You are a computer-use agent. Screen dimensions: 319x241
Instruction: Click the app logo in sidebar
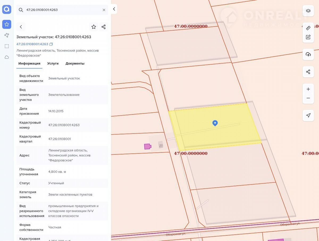[7, 10]
